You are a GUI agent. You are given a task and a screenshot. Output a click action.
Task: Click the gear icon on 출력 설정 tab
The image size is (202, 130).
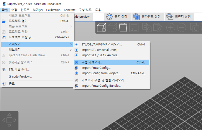click(109, 17)
